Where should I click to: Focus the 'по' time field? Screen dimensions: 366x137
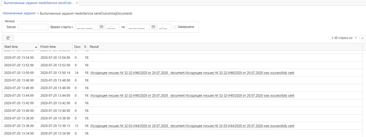164,27
